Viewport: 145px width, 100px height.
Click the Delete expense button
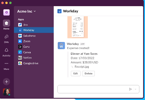point(89,74)
